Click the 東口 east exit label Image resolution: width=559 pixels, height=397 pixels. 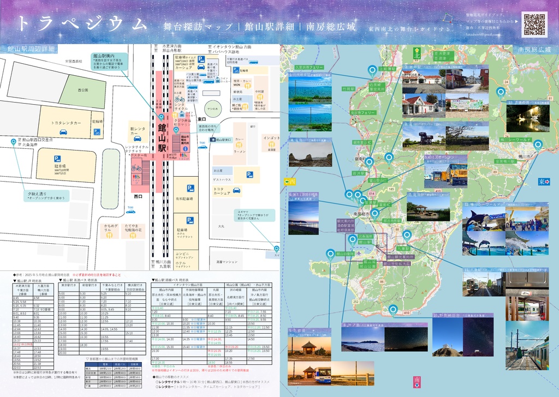tap(202, 119)
